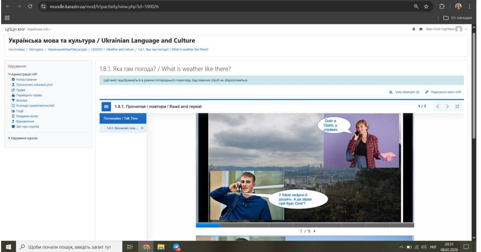Image resolution: width=481 pixels, height=252 pixels.
Task: Open the Українська (uk) language dropdown
Action: pyautogui.click(x=39, y=29)
